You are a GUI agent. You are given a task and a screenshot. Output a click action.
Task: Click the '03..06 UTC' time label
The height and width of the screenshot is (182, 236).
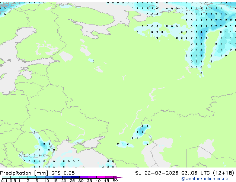[x=195, y=173]
